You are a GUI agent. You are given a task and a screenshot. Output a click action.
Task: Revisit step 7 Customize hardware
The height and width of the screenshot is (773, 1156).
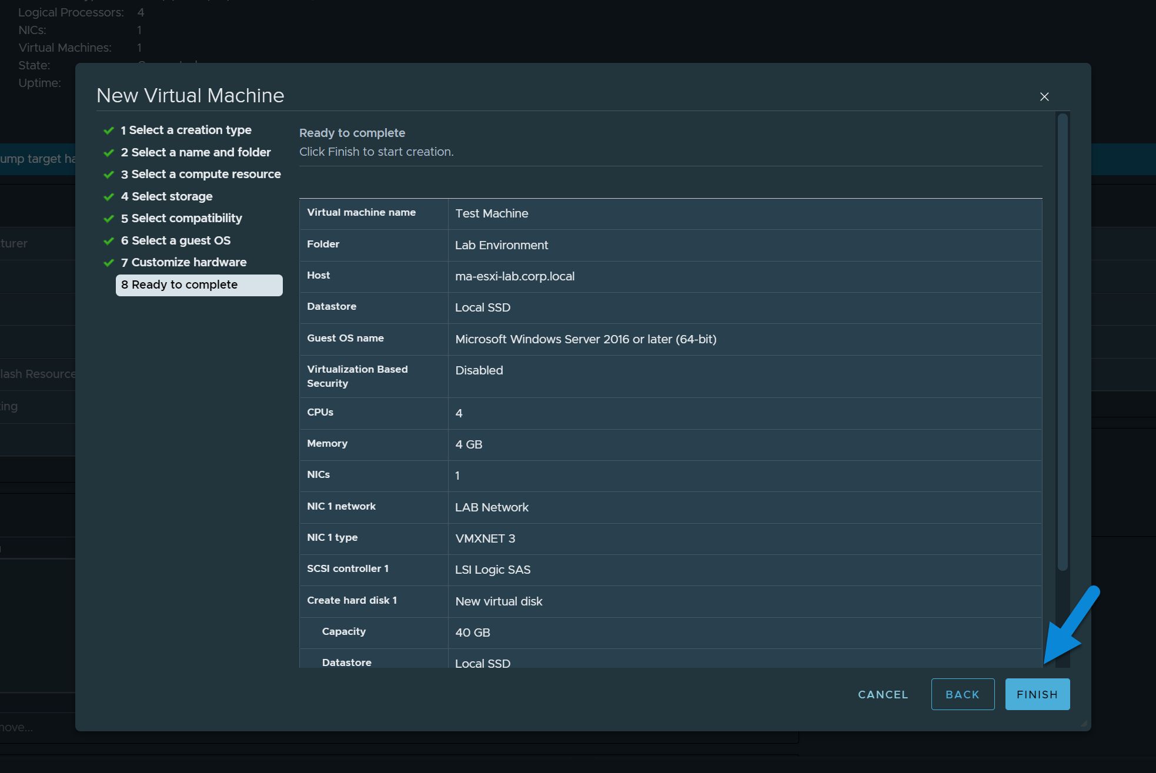(183, 262)
